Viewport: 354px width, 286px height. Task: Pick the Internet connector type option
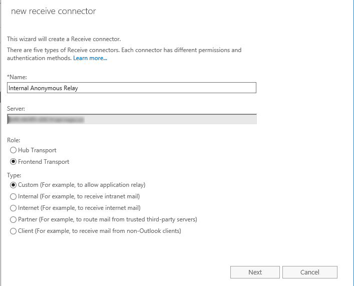coord(14,208)
